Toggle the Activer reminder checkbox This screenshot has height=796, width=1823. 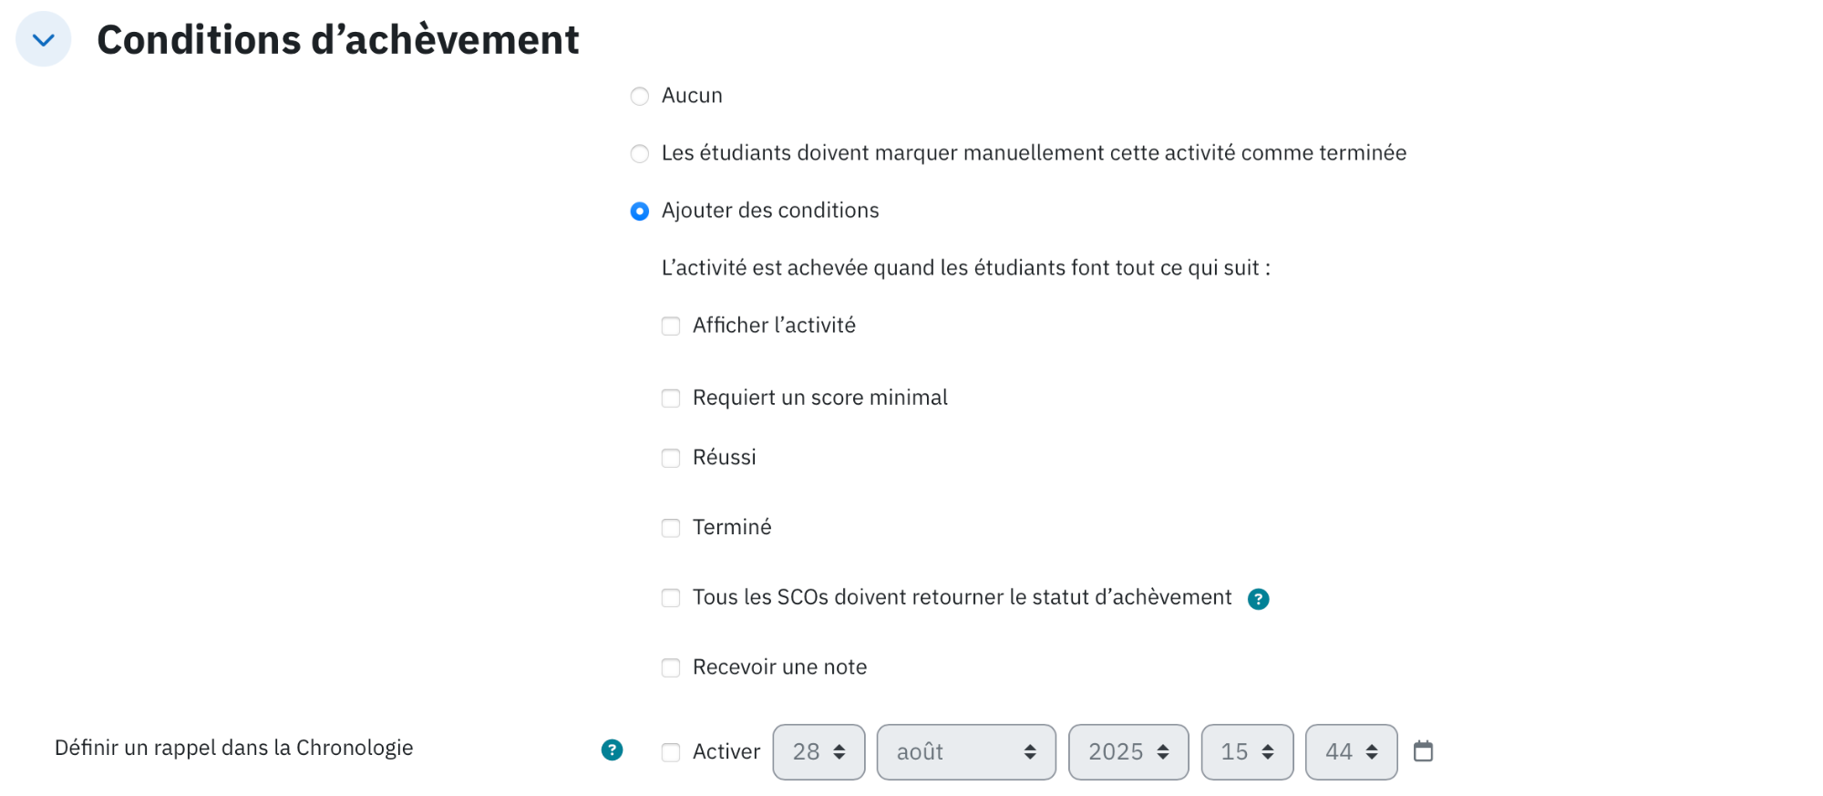coord(671,752)
